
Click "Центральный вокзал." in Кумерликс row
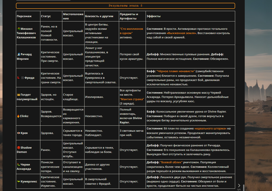click(73, 181)
